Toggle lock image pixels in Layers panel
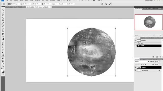This screenshot has height=91, width=163. pos(141,64)
